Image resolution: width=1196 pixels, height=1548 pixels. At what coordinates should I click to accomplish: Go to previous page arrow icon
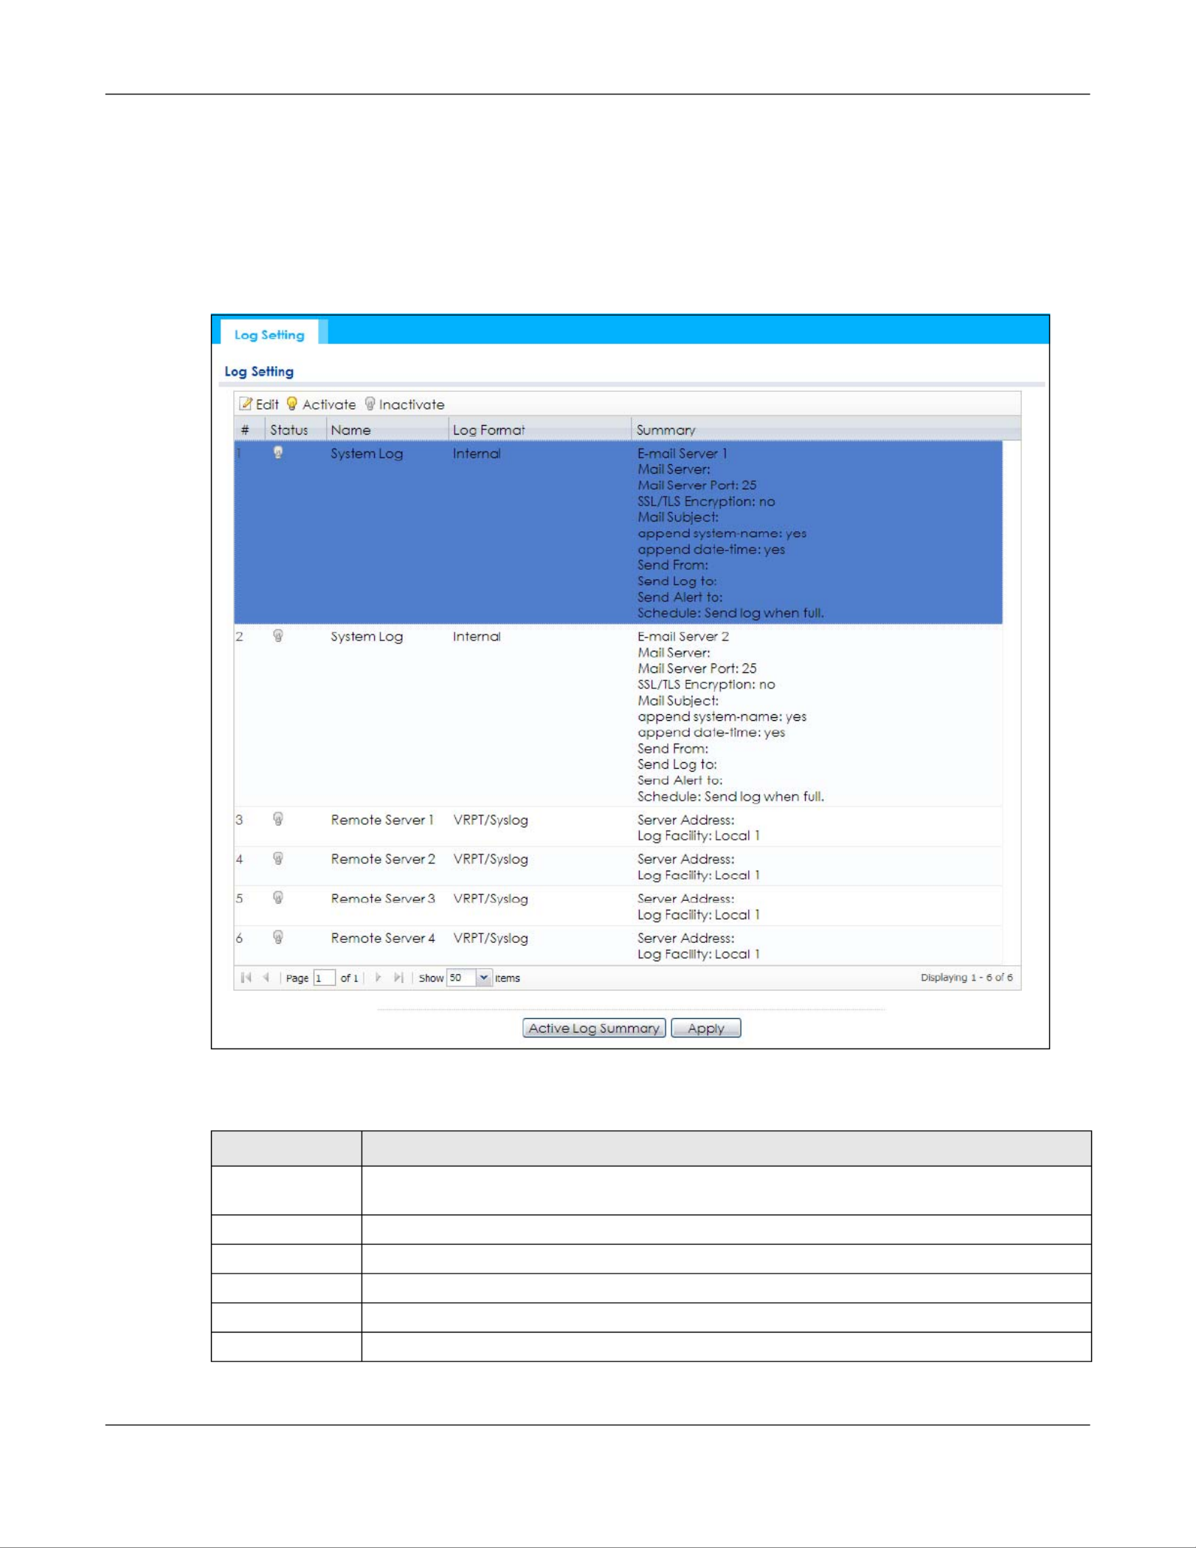266,978
